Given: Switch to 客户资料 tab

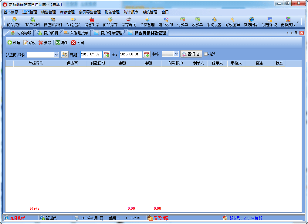Looking at the screenshot, I should (48, 33).
